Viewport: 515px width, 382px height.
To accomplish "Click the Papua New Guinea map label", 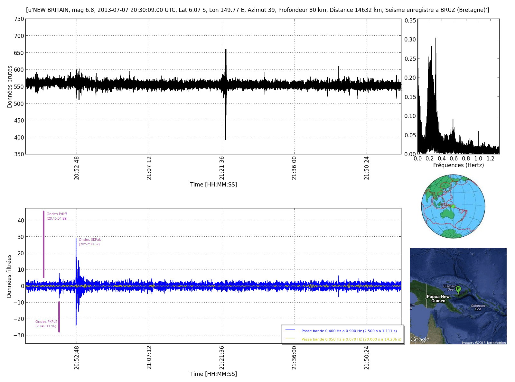I will (438, 299).
